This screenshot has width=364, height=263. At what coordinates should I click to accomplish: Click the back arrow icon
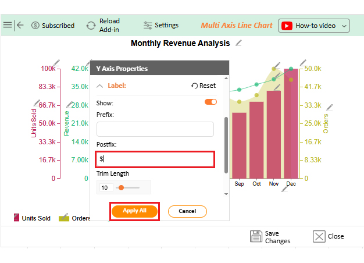tap(20, 25)
